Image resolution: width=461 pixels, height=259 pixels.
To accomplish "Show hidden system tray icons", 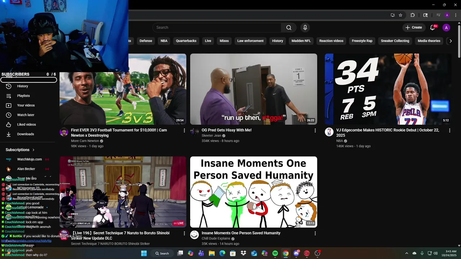I will tap(407, 253).
